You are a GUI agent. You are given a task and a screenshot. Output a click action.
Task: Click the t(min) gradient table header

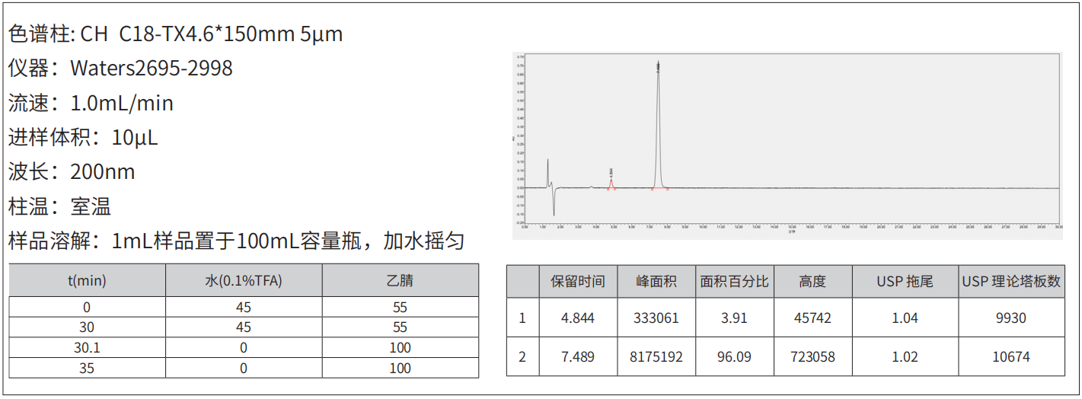(87, 280)
